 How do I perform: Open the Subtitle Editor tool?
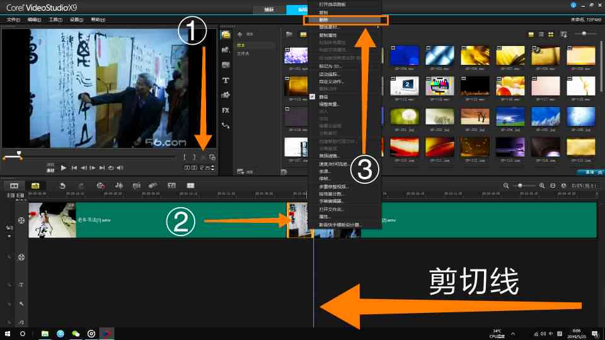coord(171,186)
